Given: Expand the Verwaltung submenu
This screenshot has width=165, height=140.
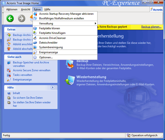Looking at the screenshot, I should pos(65,23).
